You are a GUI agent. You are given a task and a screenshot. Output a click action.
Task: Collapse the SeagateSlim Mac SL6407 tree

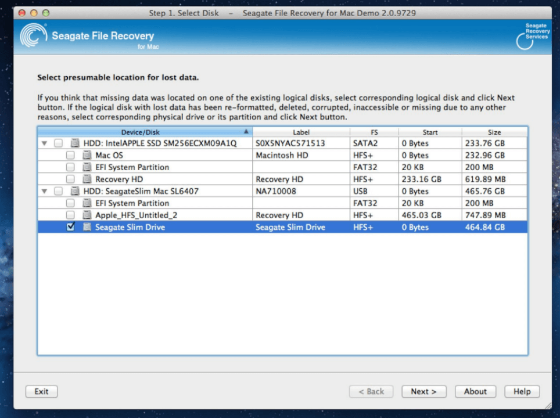pos(45,191)
